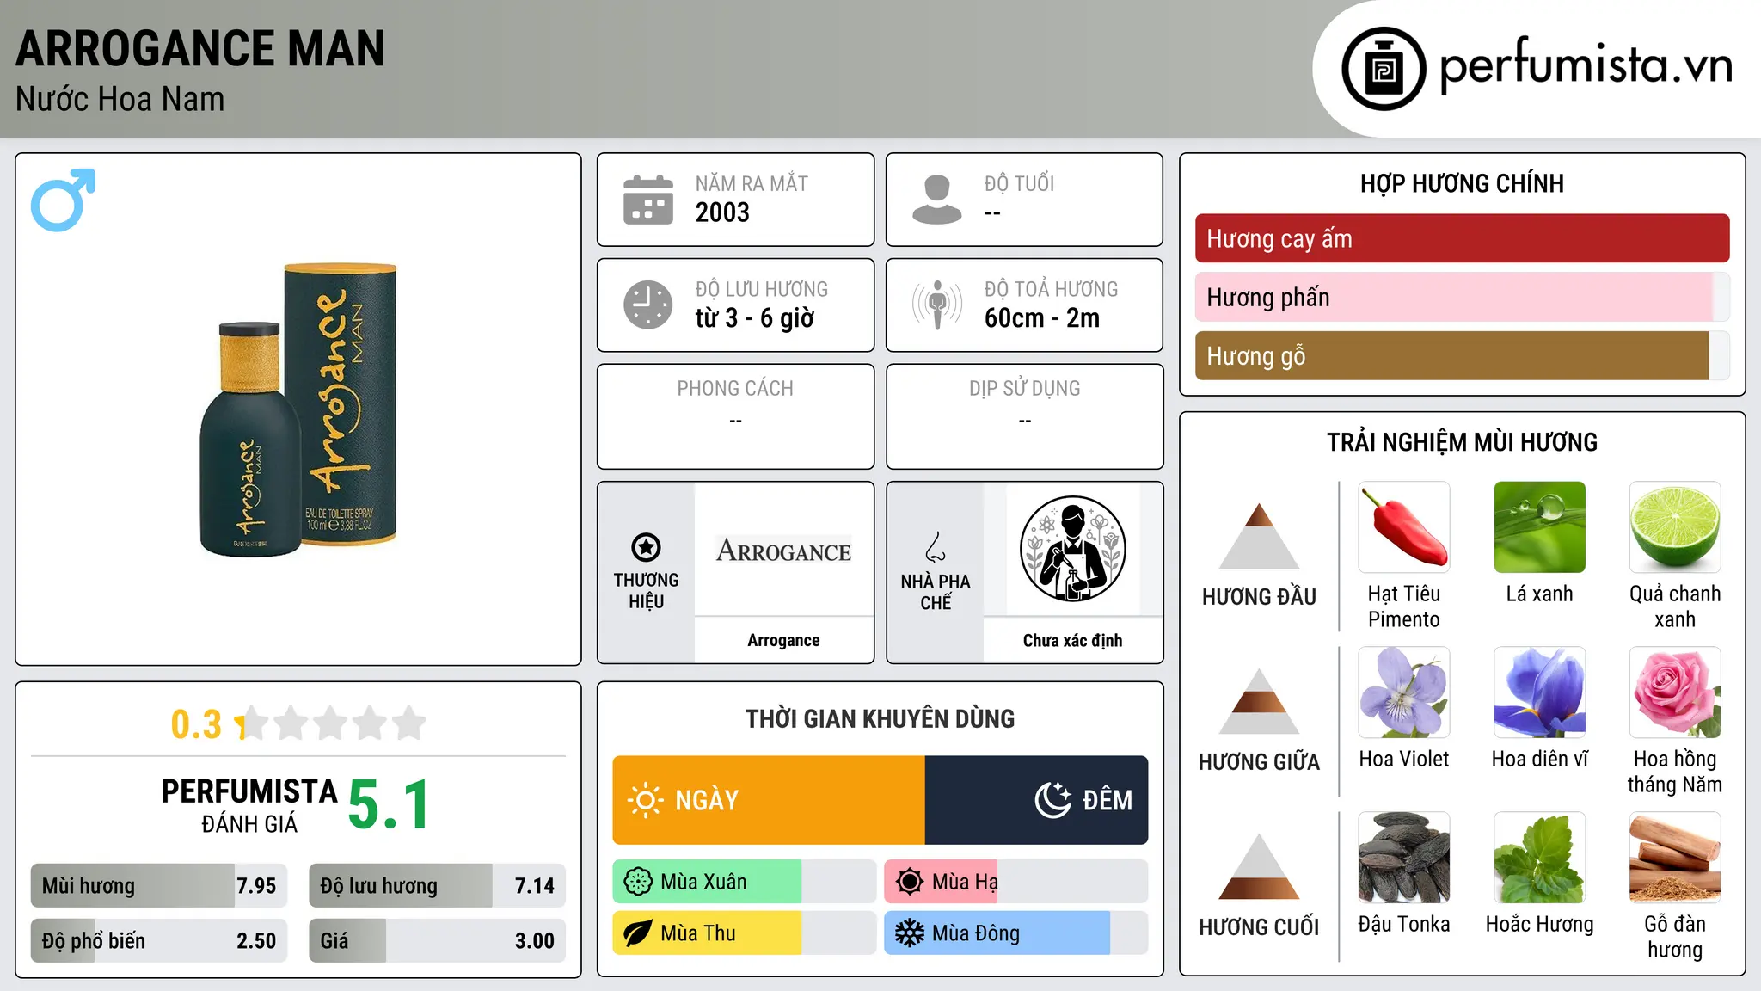Click the perfumista.vn bottle logo icon
Image resolution: width=1761 pixels, height=991 pixels.
pos(1384,69)
